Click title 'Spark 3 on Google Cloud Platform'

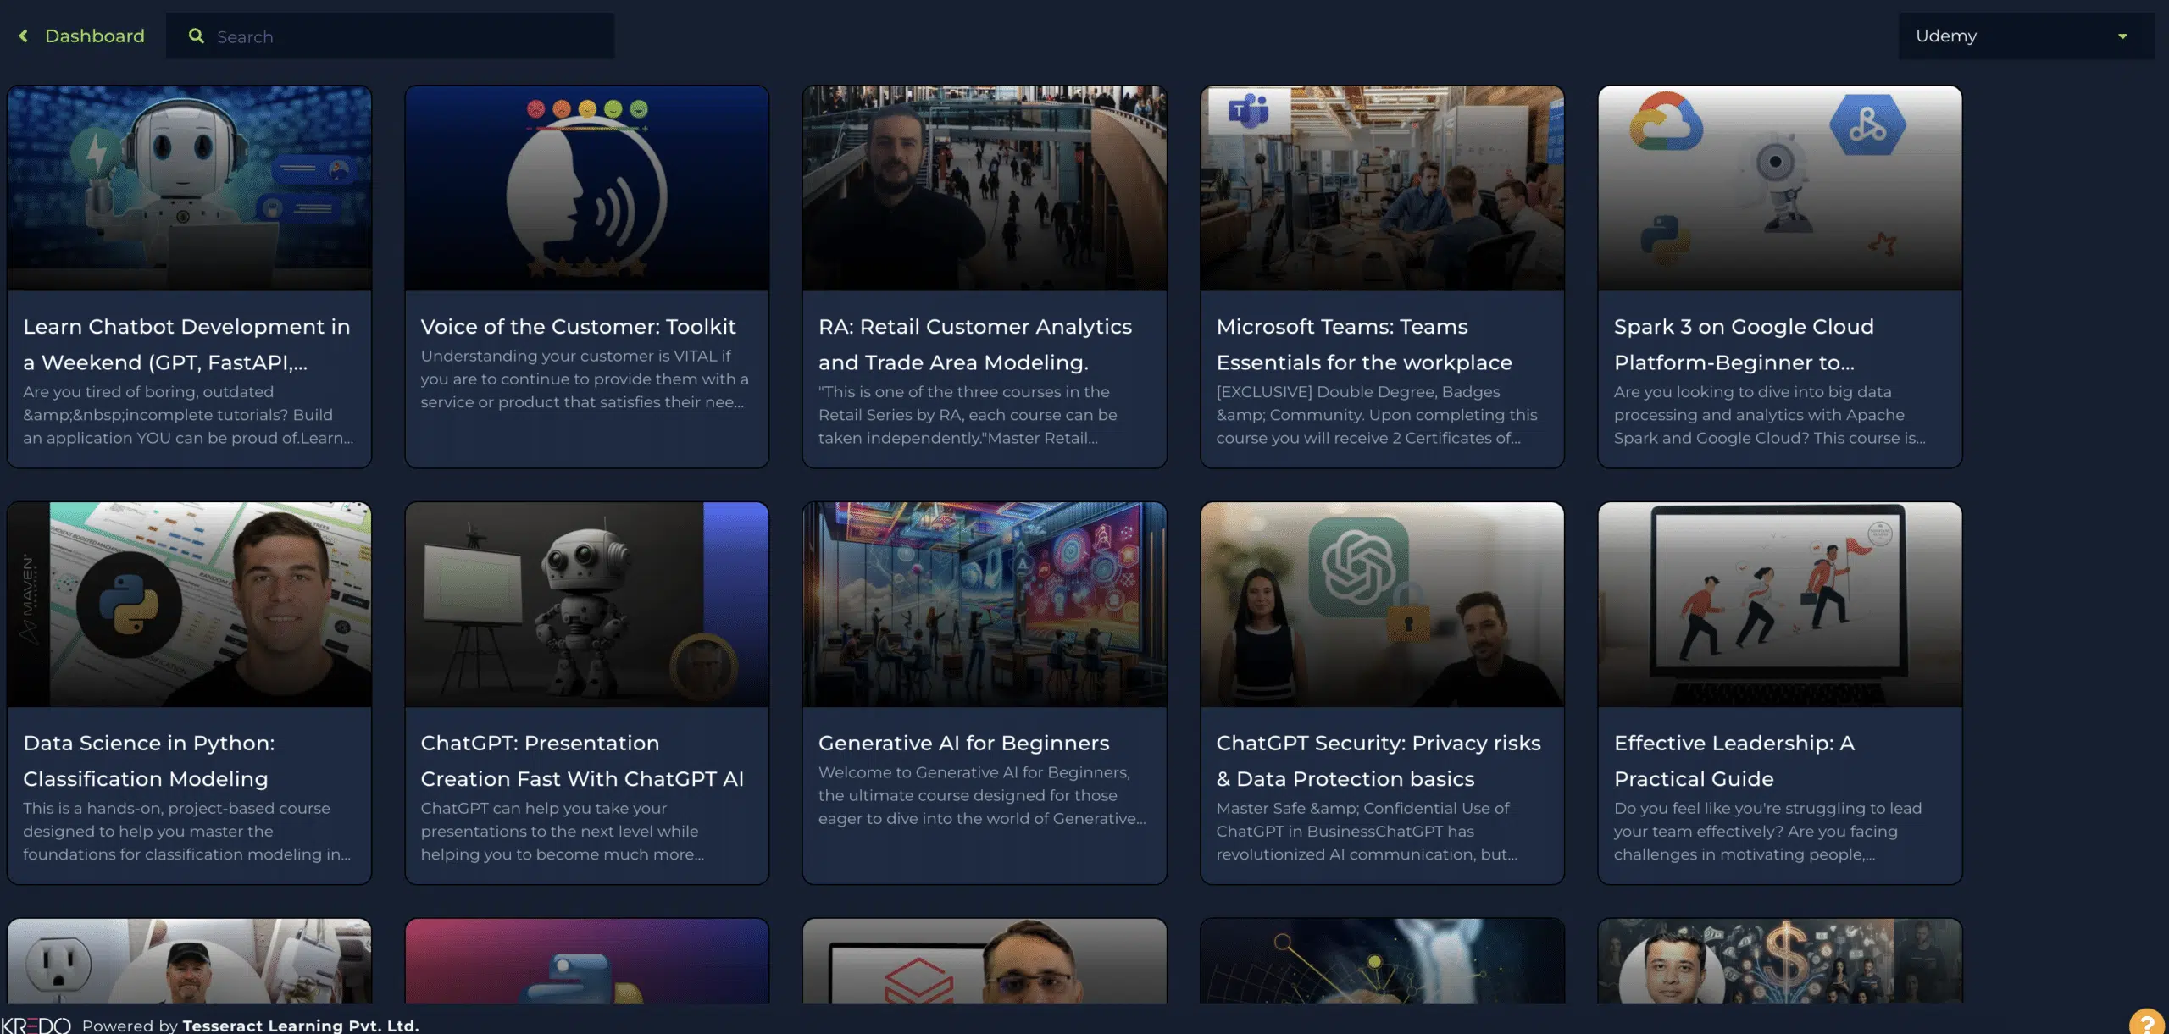[x=1744, y=345]
